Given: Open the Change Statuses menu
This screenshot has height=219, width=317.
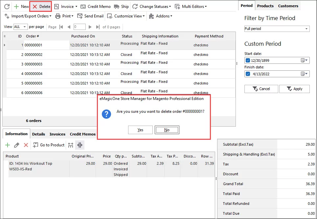Looking at the screenshot, I should pyautogui.click(x=152, y=7).
